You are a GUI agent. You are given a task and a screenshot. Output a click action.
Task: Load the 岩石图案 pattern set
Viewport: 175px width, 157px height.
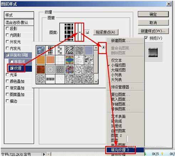click(x=125, y=145)
